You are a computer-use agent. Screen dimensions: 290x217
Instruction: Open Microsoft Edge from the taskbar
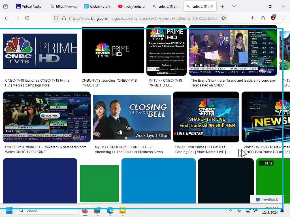(110, 210)
